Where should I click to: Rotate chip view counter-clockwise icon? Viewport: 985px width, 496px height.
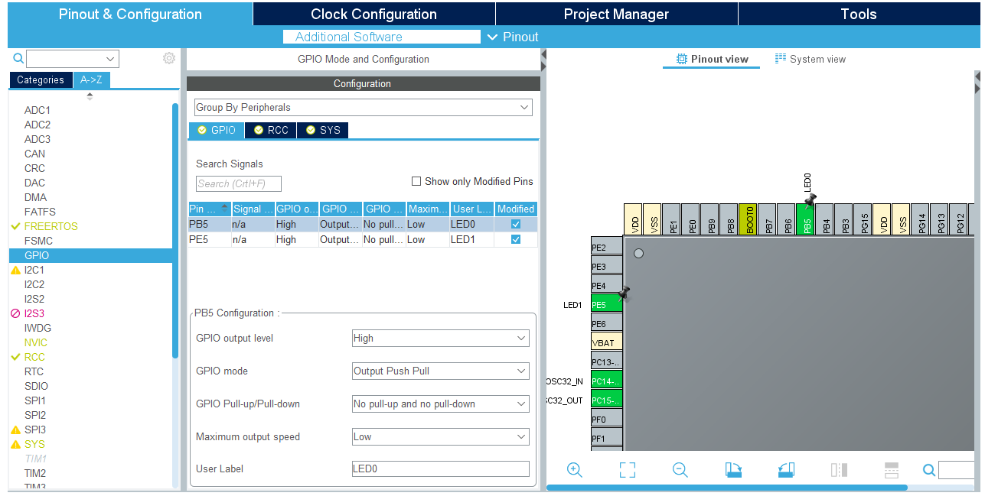[786, 470]
